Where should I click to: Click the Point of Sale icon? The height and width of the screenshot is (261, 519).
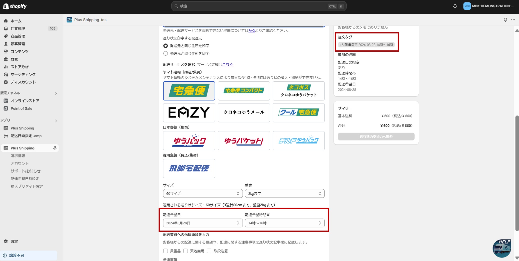point(6,109)
